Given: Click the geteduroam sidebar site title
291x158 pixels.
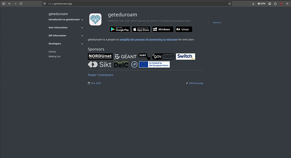Looking at the screenshot, I should click(58, 14).
